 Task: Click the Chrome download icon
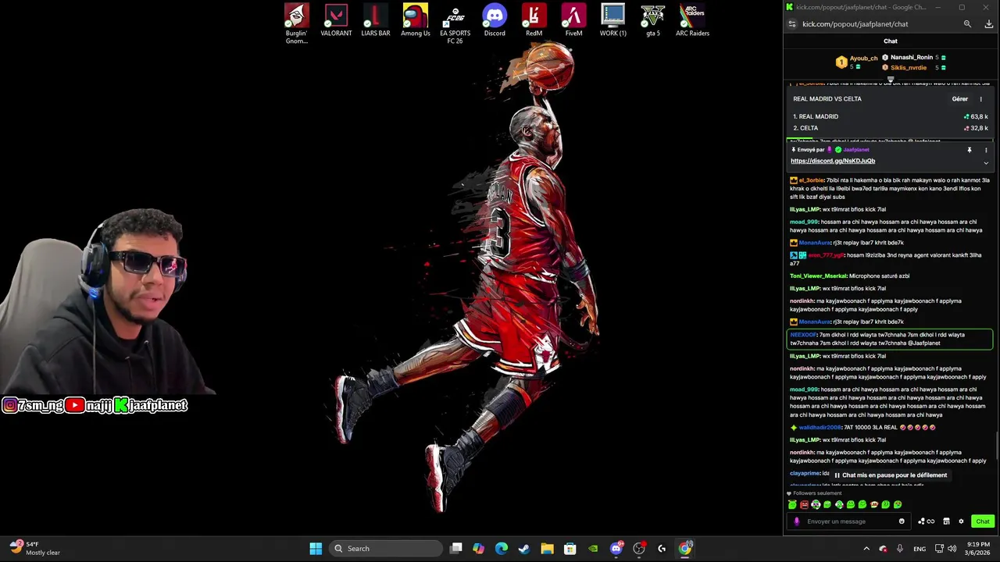989,24
